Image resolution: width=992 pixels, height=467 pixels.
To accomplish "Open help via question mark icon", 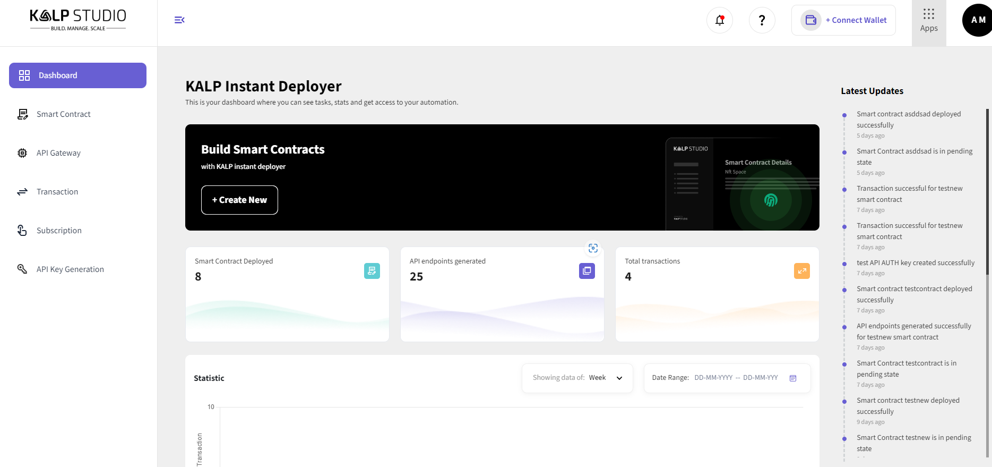I will point(762,20).
